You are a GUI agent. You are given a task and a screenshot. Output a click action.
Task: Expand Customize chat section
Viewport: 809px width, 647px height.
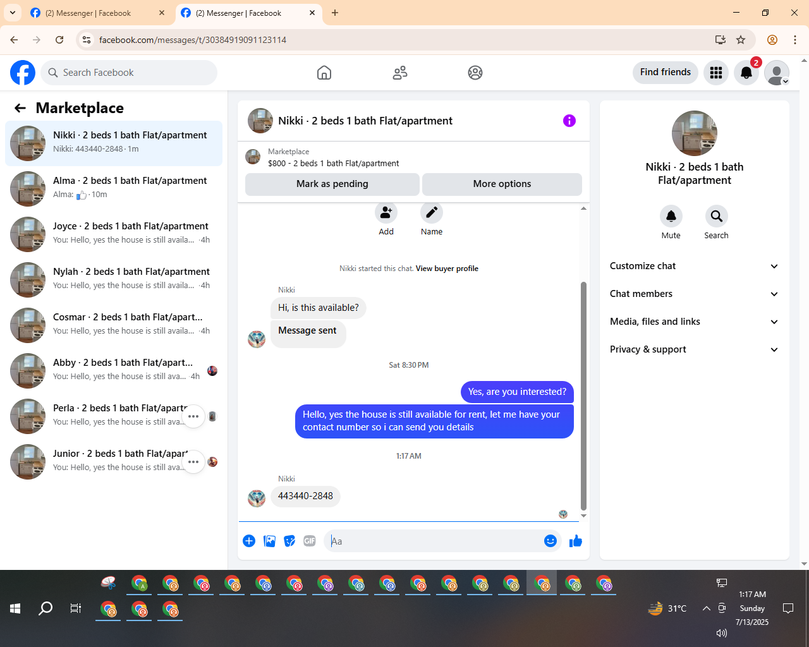click(x=695, y=266)
